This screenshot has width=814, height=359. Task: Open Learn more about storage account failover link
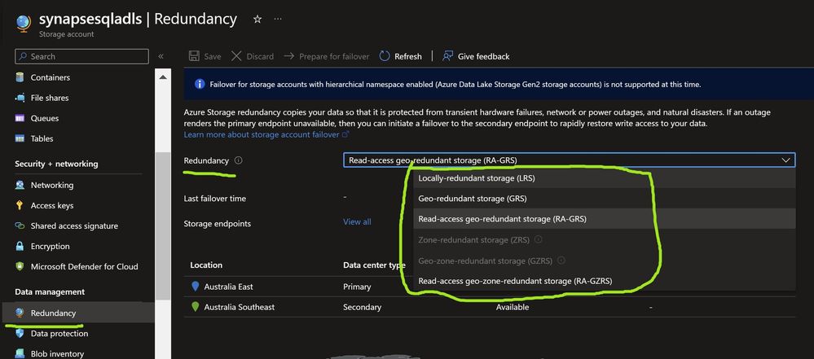262,134
